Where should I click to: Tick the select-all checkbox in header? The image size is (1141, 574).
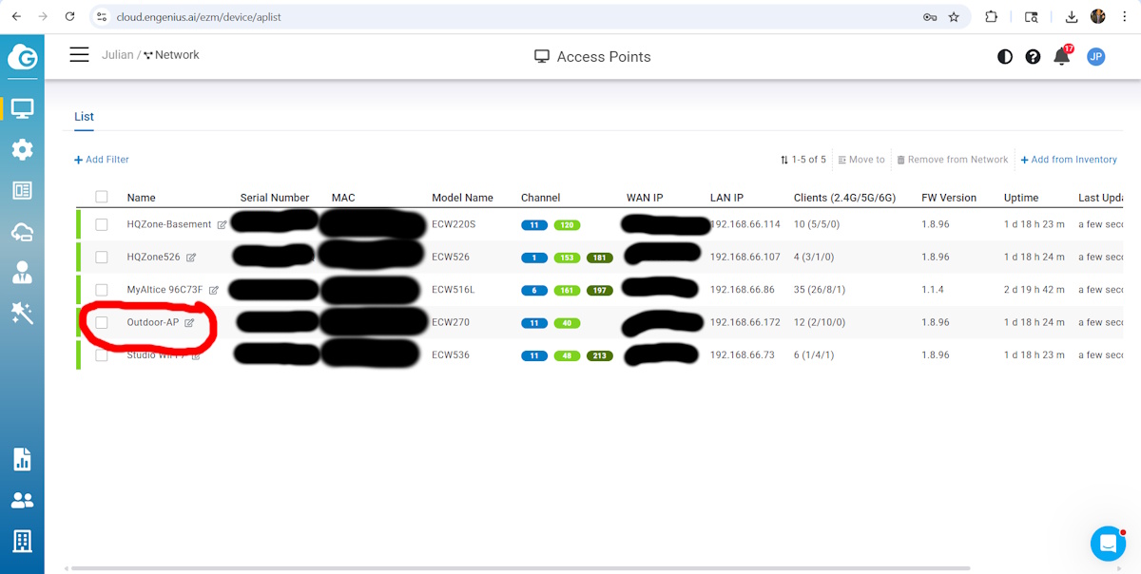click(102, 198)
